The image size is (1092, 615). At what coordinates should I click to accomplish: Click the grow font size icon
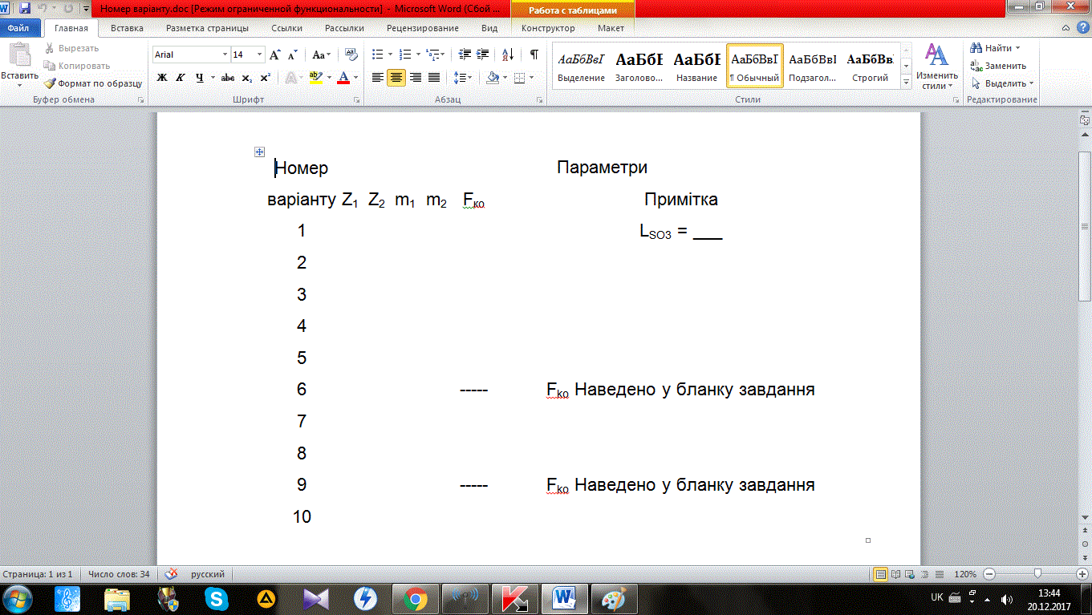(x=275, y=55)
